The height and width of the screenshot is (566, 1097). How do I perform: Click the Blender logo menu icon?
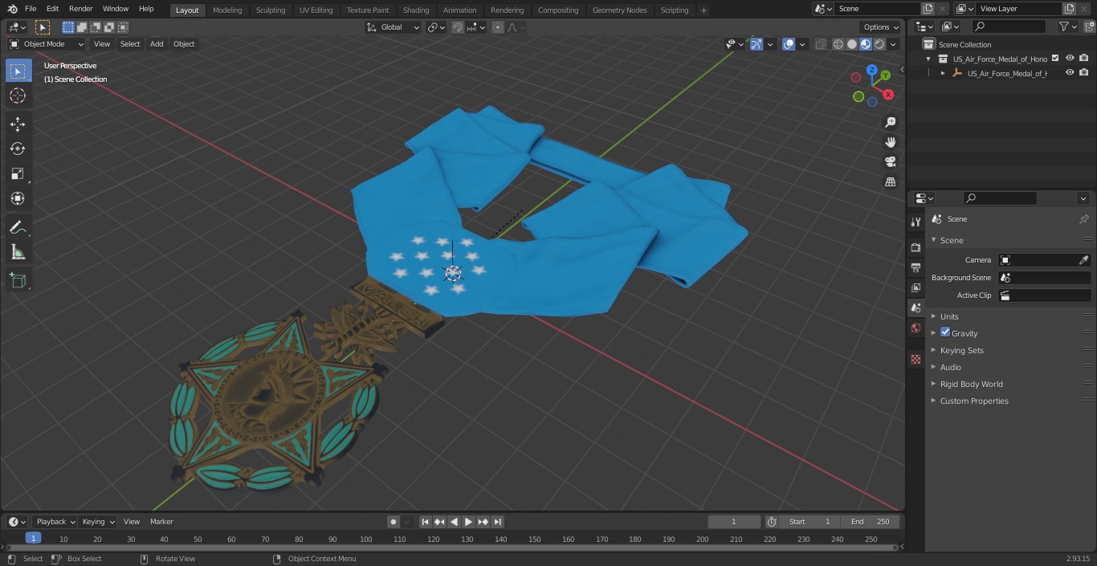13,9
